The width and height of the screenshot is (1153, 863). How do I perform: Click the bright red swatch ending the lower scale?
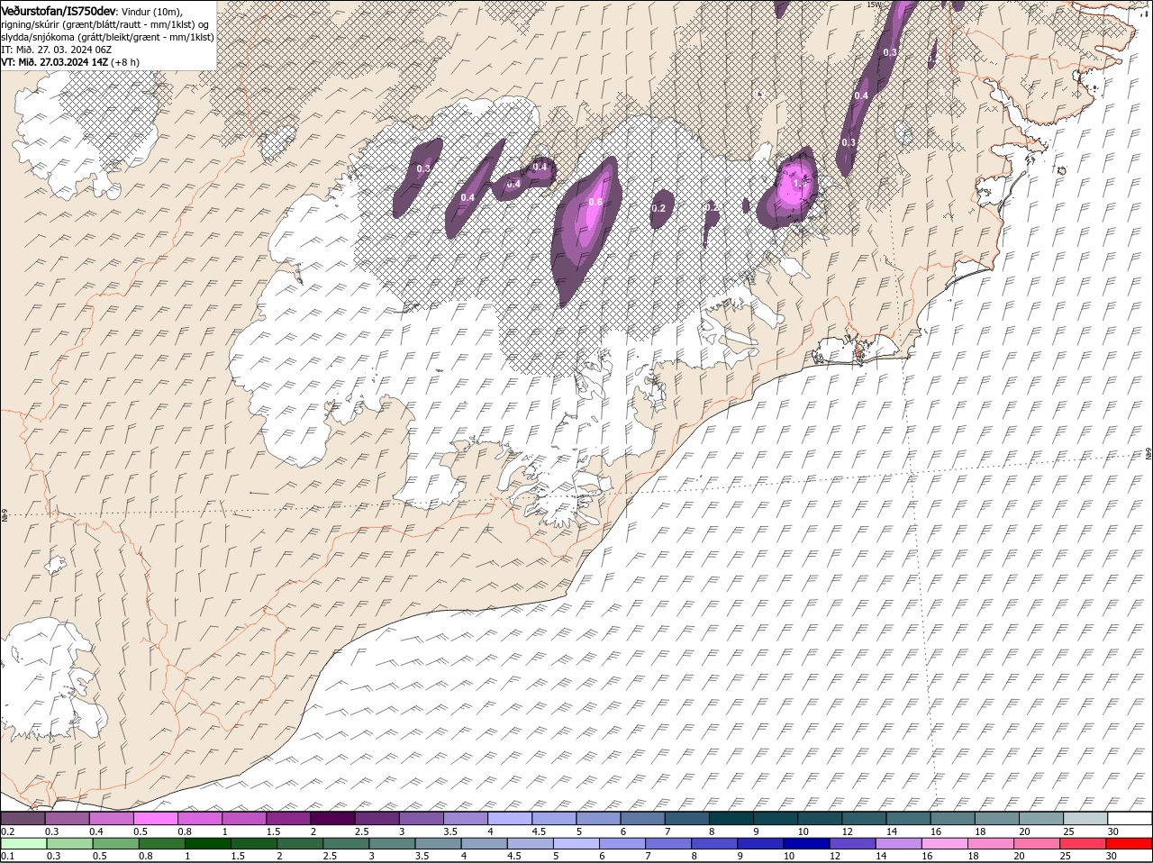point(1130,844)
